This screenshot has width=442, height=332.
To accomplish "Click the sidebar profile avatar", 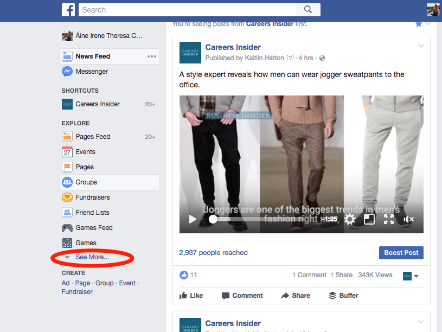I will tap(67, 36).
